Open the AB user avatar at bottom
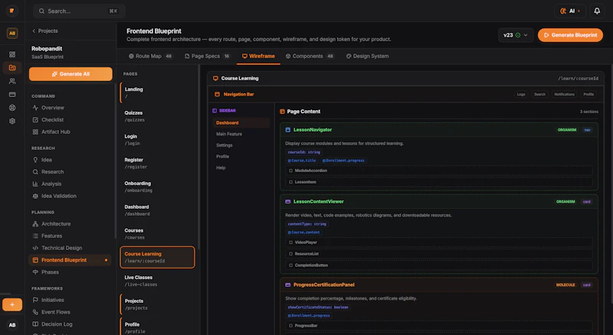Viewport: 613px width, 335px height. 12,325
